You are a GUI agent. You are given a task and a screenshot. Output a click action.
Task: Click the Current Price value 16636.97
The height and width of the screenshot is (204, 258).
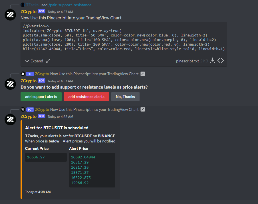36,157
